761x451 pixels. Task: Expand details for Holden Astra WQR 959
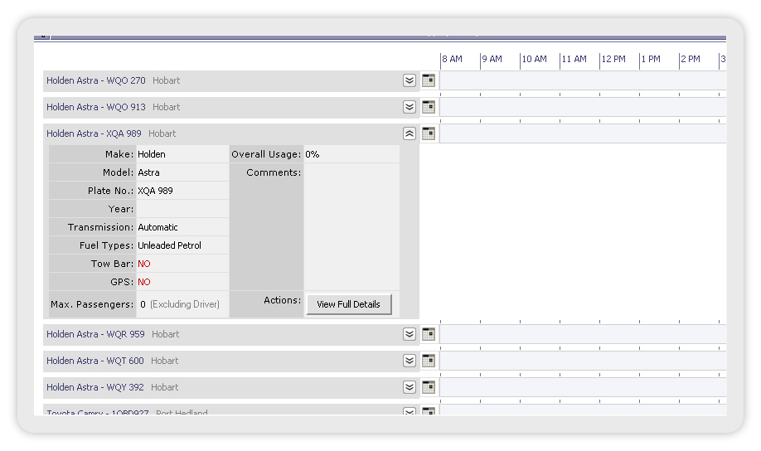(x=410, y=334)
